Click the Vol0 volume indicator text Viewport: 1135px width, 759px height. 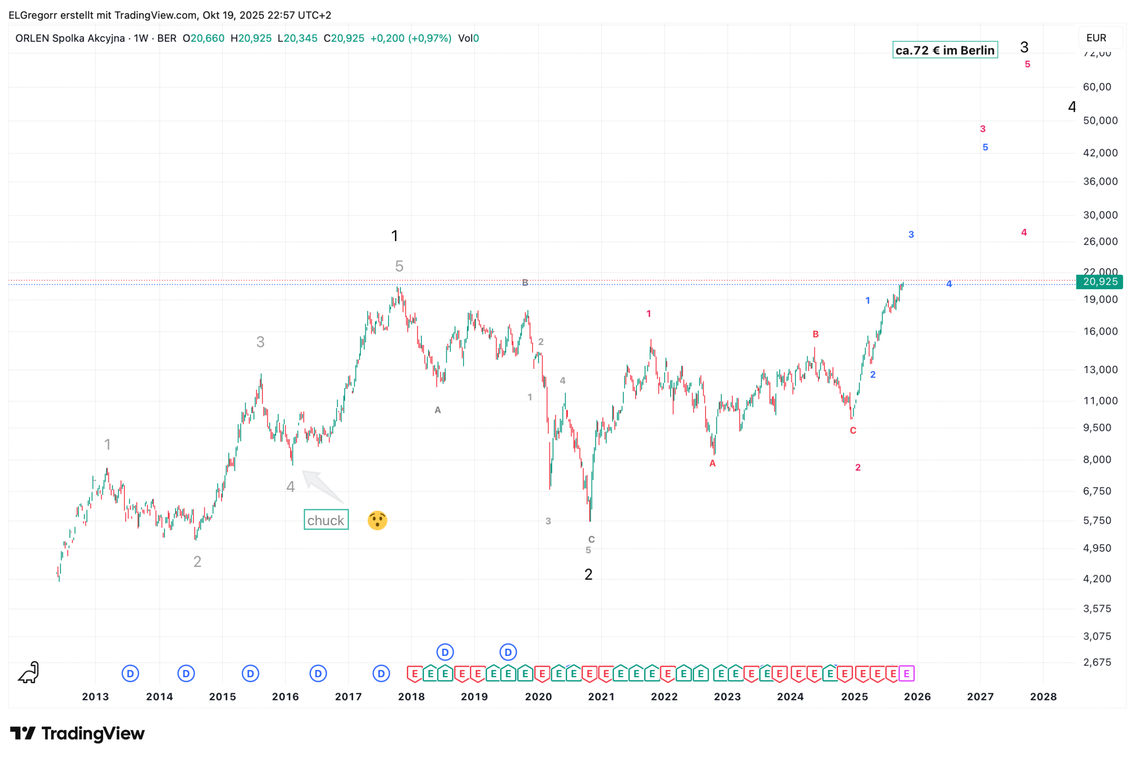pyautogui.click(x=468, y=38)
